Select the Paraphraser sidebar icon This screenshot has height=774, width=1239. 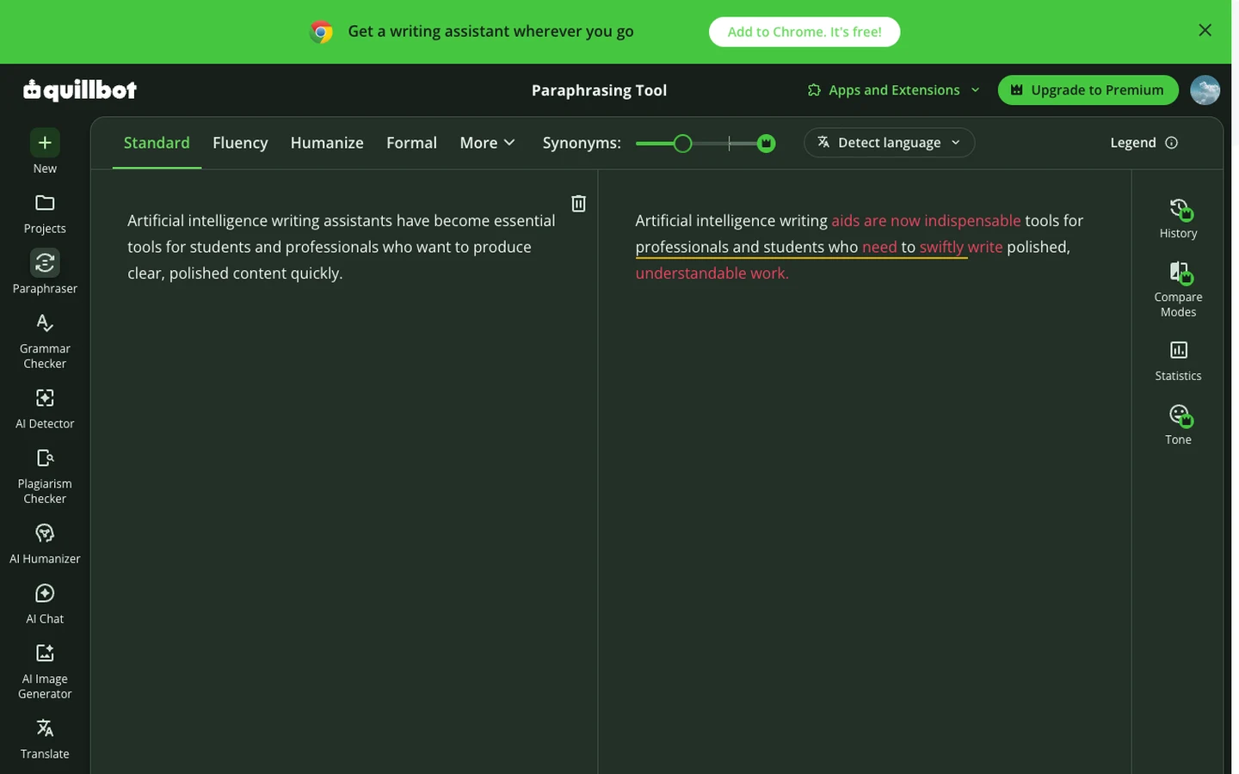coord(45,262)
